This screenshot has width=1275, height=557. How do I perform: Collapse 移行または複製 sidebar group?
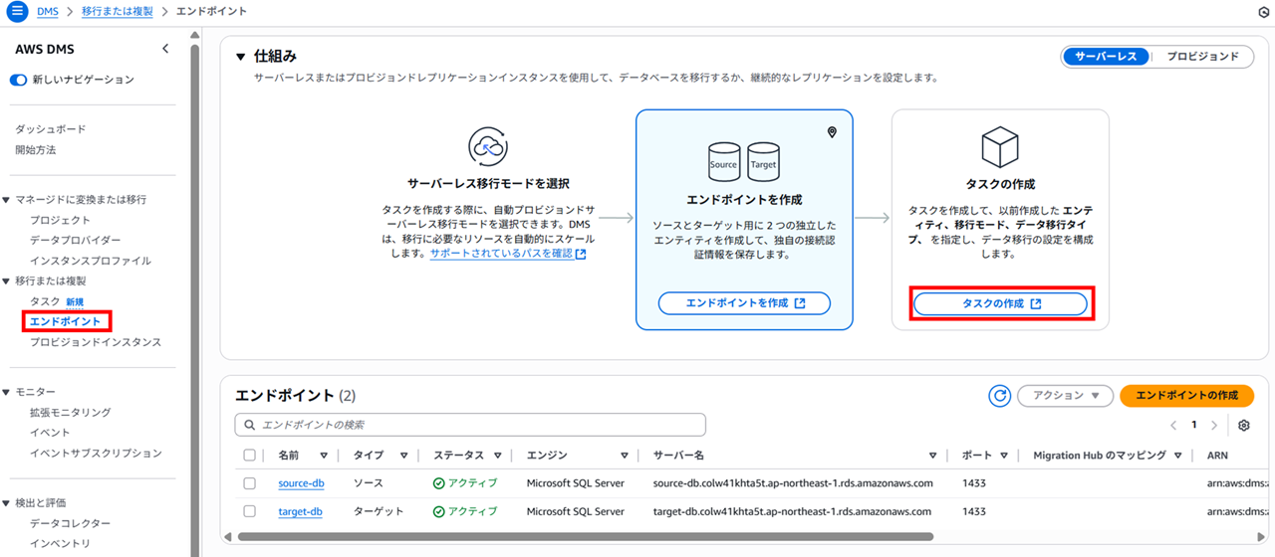[x=7, y=281]
